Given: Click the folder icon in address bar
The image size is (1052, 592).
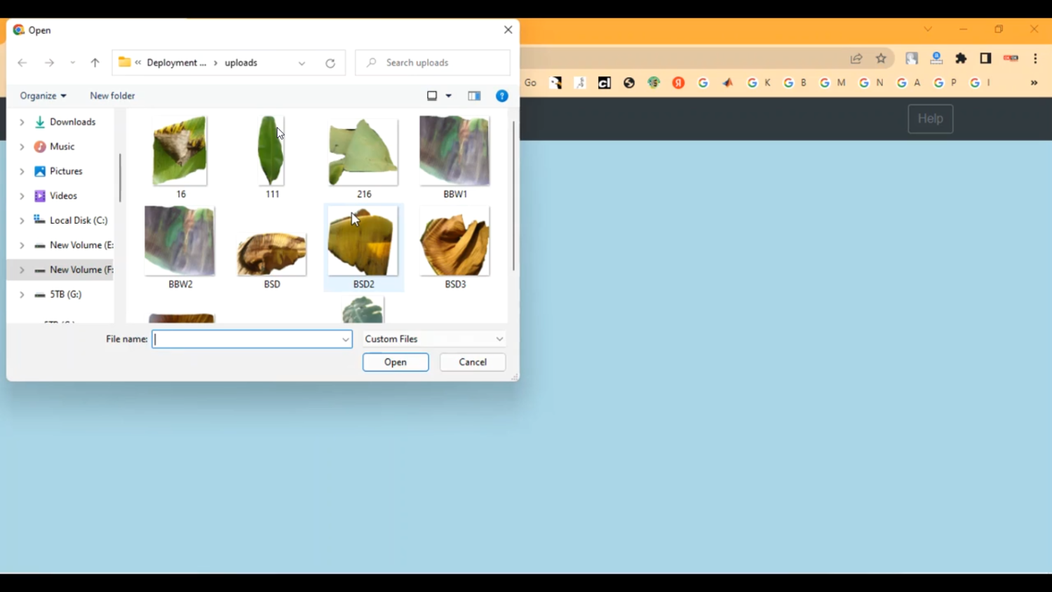Looking at the screenshot, I should [124, 62].
